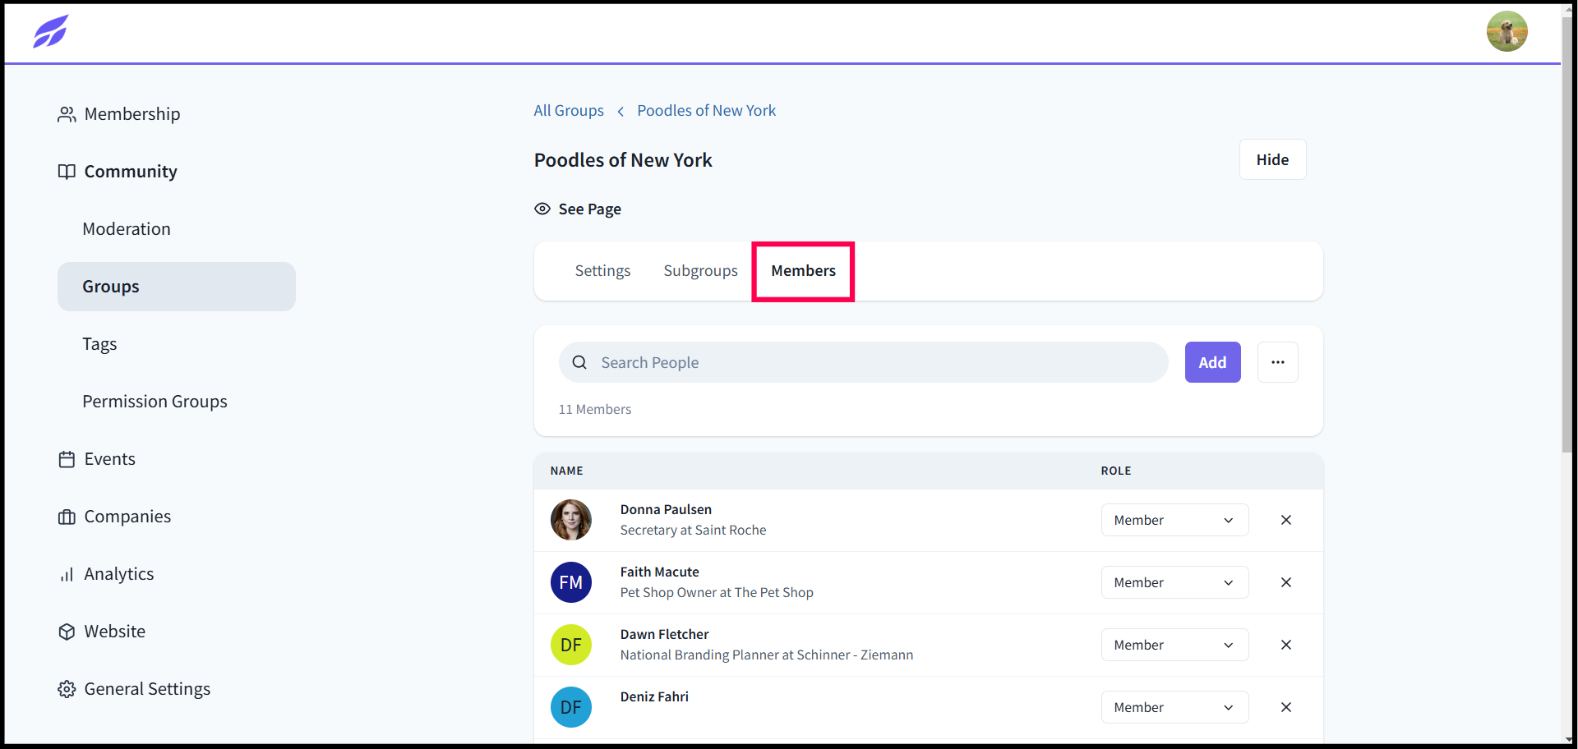
Task: Switch to the Subgroups tab
Action: tap(700, 270)
